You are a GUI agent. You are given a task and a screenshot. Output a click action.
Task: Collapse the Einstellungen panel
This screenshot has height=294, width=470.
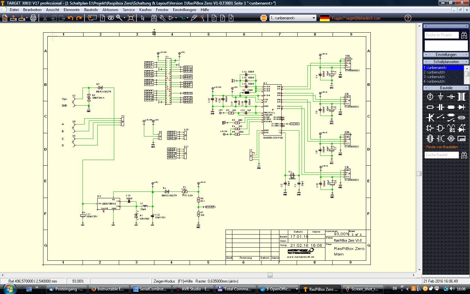(446, 55)
